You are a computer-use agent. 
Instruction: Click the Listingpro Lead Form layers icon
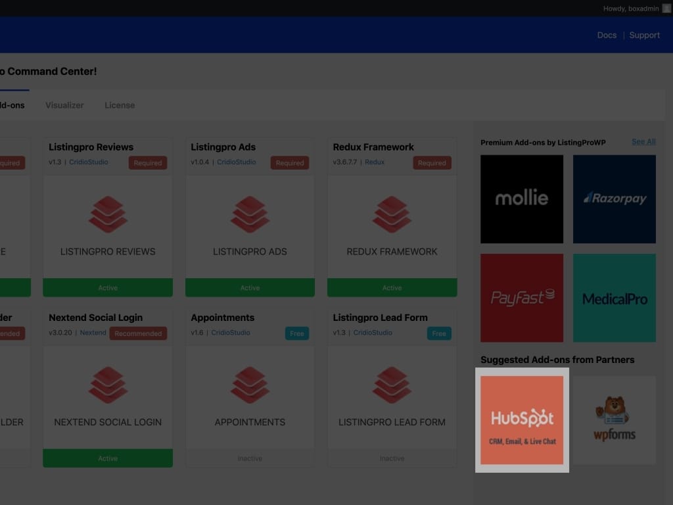point(392,385)
